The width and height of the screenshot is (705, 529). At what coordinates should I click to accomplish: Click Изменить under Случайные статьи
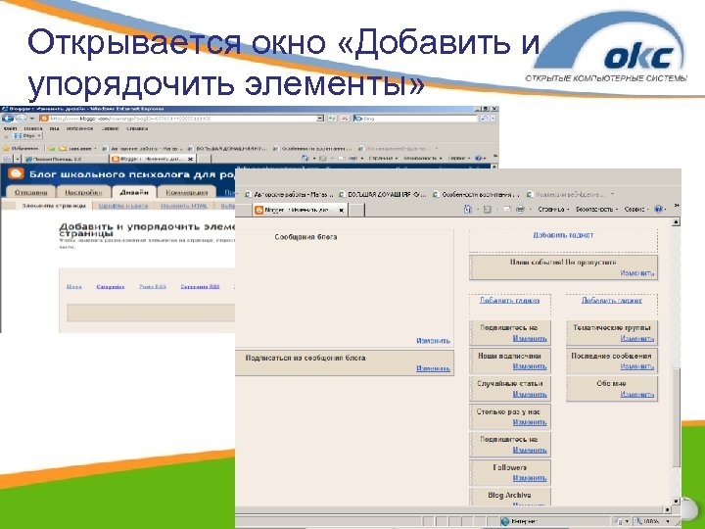pyautogui.click(x=530, y=395)
